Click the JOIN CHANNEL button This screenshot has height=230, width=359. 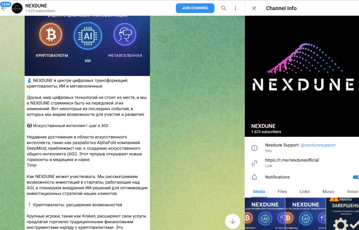[195, 8]
